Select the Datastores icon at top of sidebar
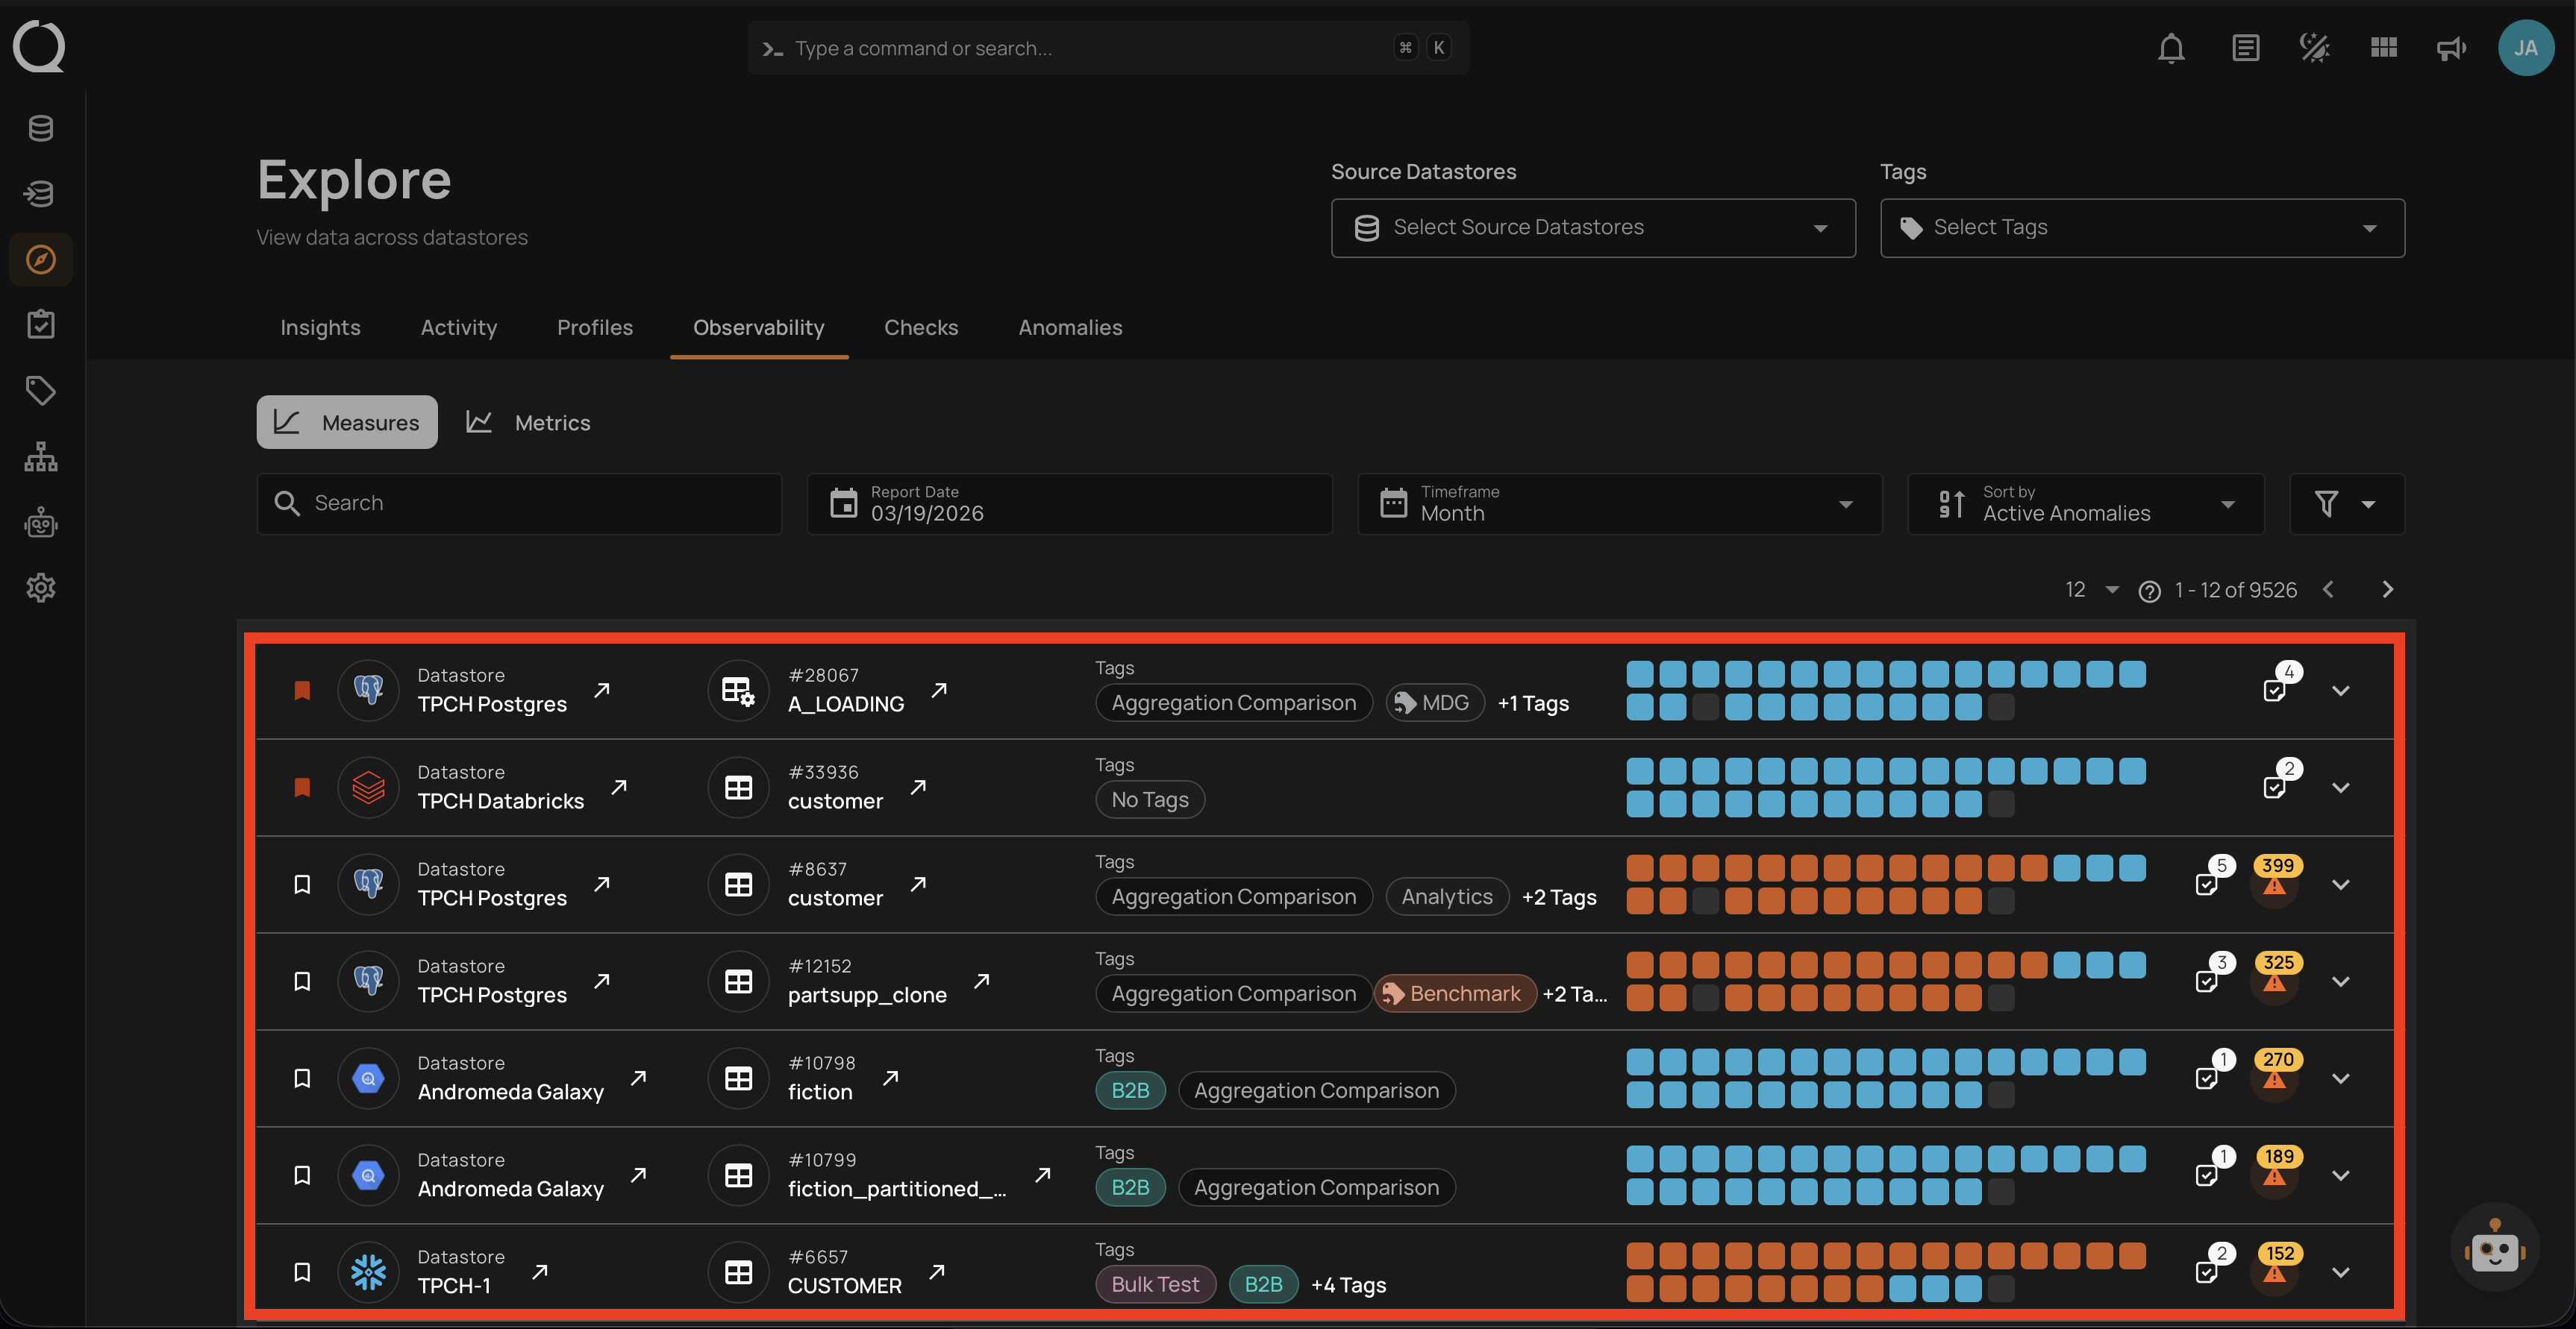Image resolution: width=2576 pixels, height=1329 pixels. [x=40, y=128]
